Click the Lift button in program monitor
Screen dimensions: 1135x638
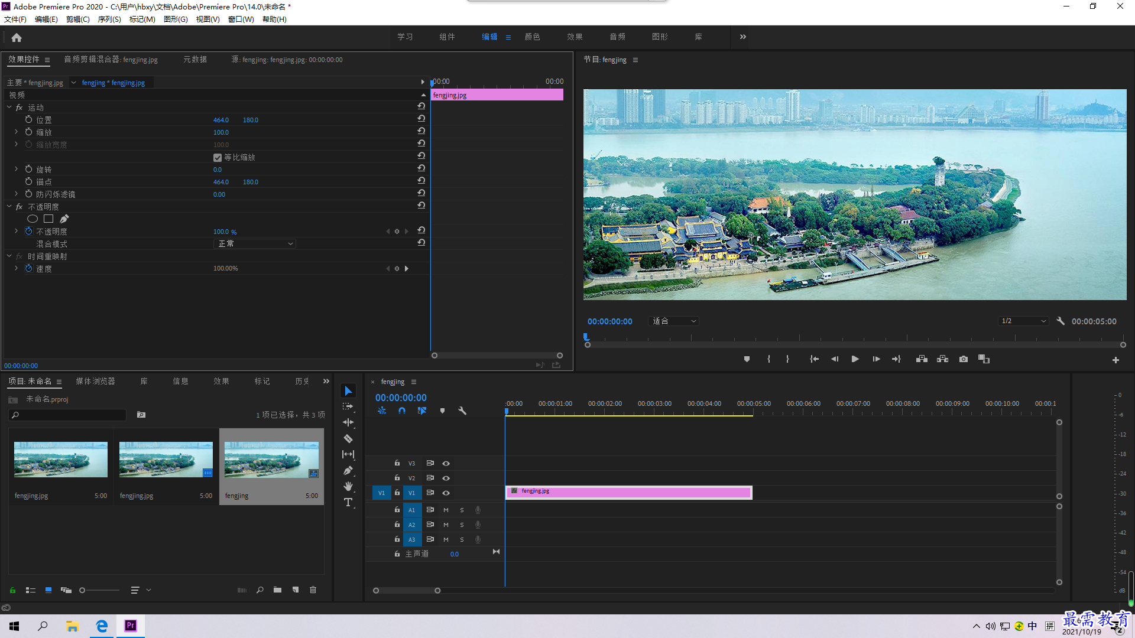tap(922, 359)
